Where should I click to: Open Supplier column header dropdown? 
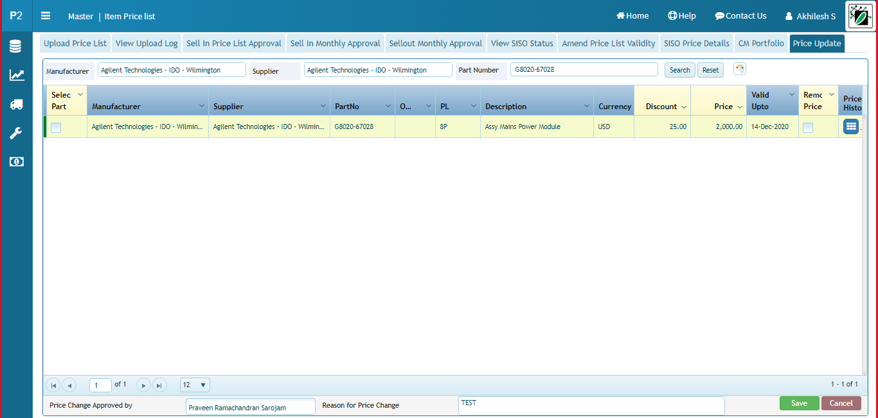[x=323, y=106]
